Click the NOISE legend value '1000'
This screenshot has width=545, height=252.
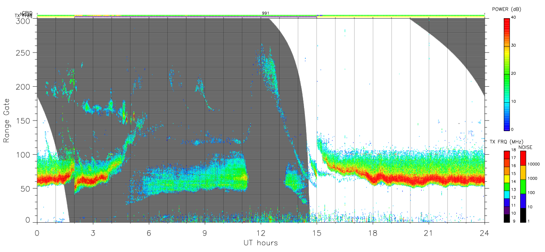click(533, 179)
